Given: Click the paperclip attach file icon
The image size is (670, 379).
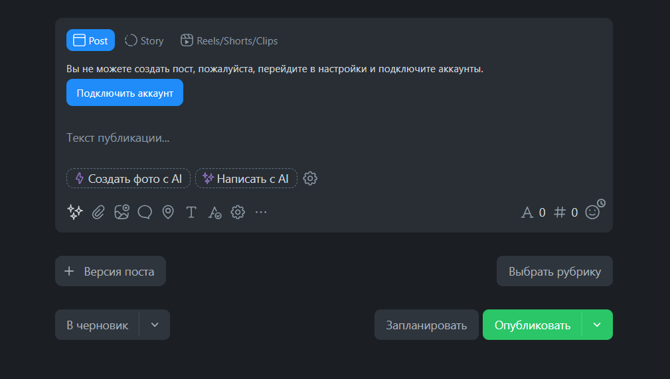Looking at the screenshot, I should [98, 212].
